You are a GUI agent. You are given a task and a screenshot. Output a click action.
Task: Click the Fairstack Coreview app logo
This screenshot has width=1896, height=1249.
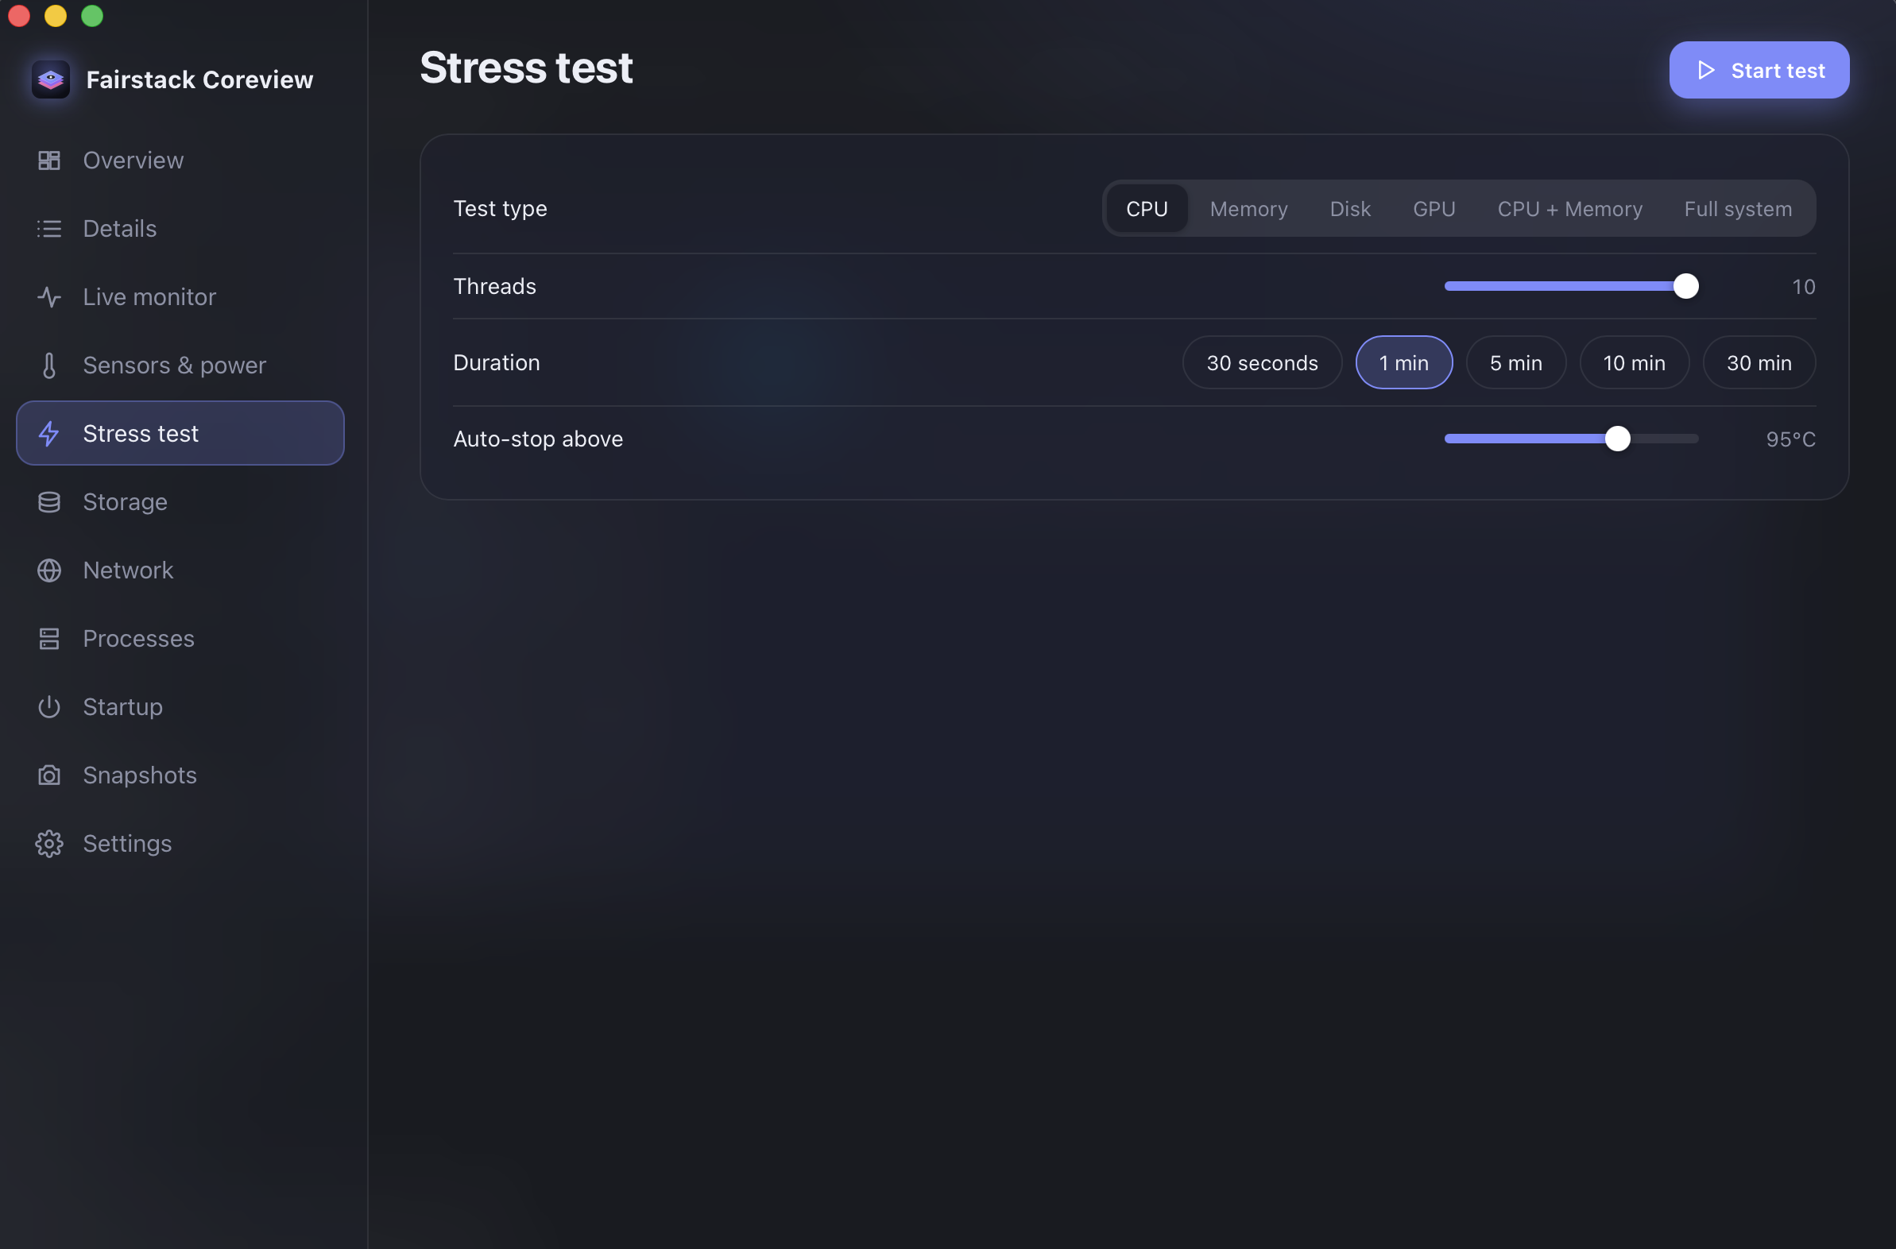pos(51,79)
